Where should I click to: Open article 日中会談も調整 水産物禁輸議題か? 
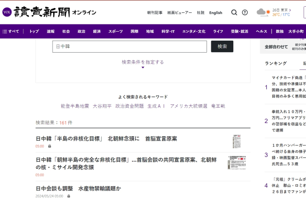point(78,188)
